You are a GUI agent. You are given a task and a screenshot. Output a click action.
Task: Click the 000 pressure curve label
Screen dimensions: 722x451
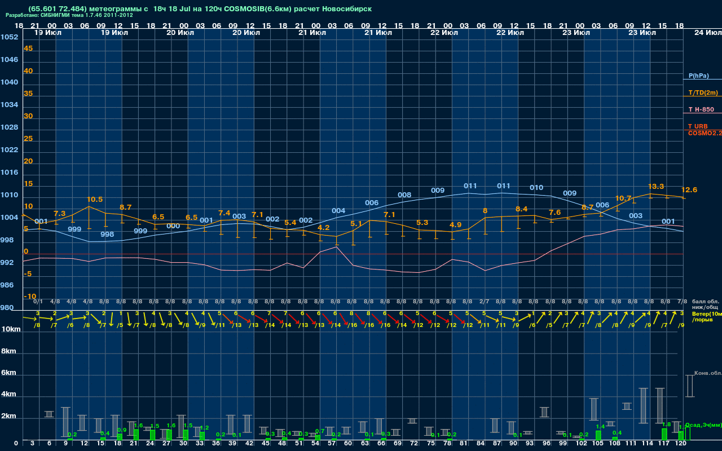pos(174,226)
